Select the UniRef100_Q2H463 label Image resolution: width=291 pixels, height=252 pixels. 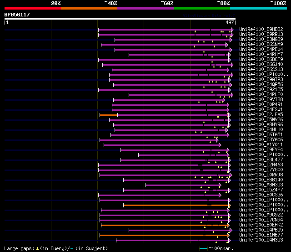click(261, 165)
